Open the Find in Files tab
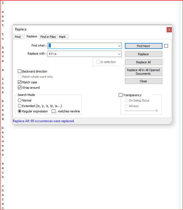183x210 pixels. pyautogui.click(x=48, y=37)
